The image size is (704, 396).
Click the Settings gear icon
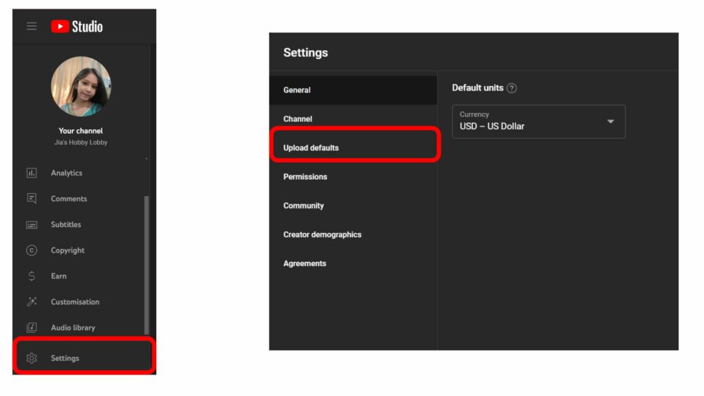click(x=32, y=357)
